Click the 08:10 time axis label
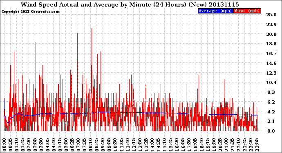The width and height of the screenshot is (282, 153). pos(90,145)
